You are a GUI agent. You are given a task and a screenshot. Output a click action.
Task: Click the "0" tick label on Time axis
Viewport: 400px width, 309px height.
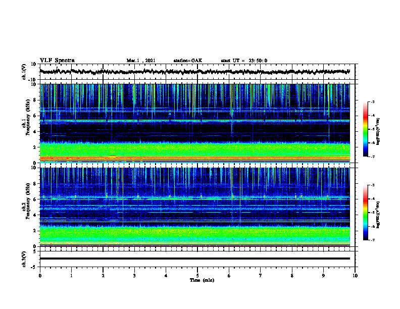tap(40, 276)
